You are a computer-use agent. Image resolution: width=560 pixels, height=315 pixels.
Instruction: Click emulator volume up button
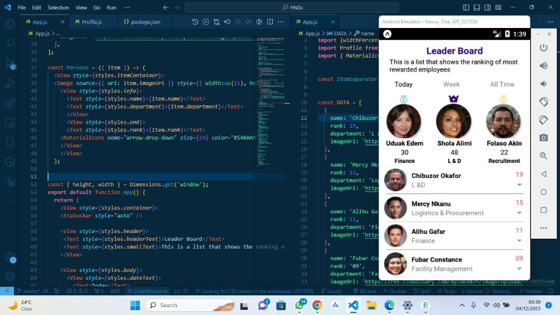543,65
